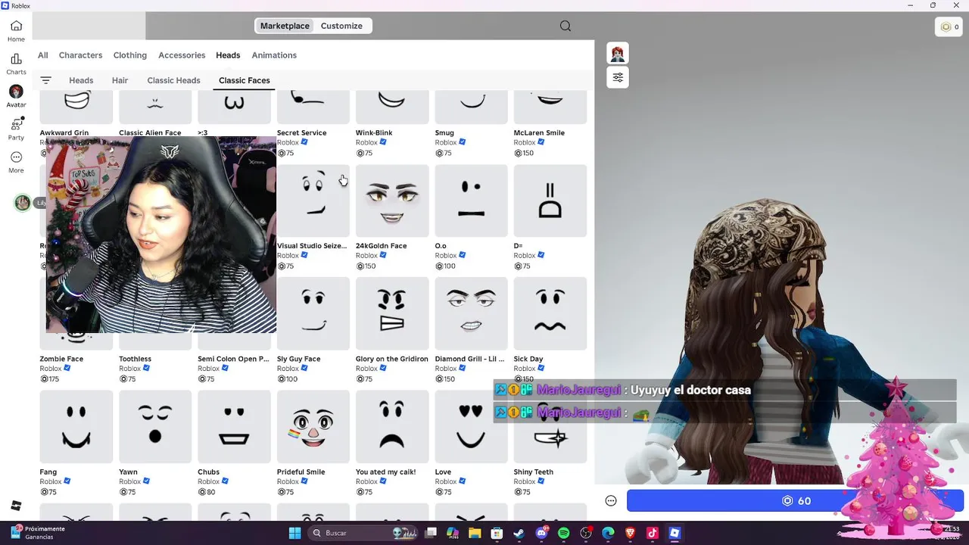969x545 pixels.
Task: Select the Prideful Smile face thumbnail
Action: pyautogui.click(x=313, y=426)
